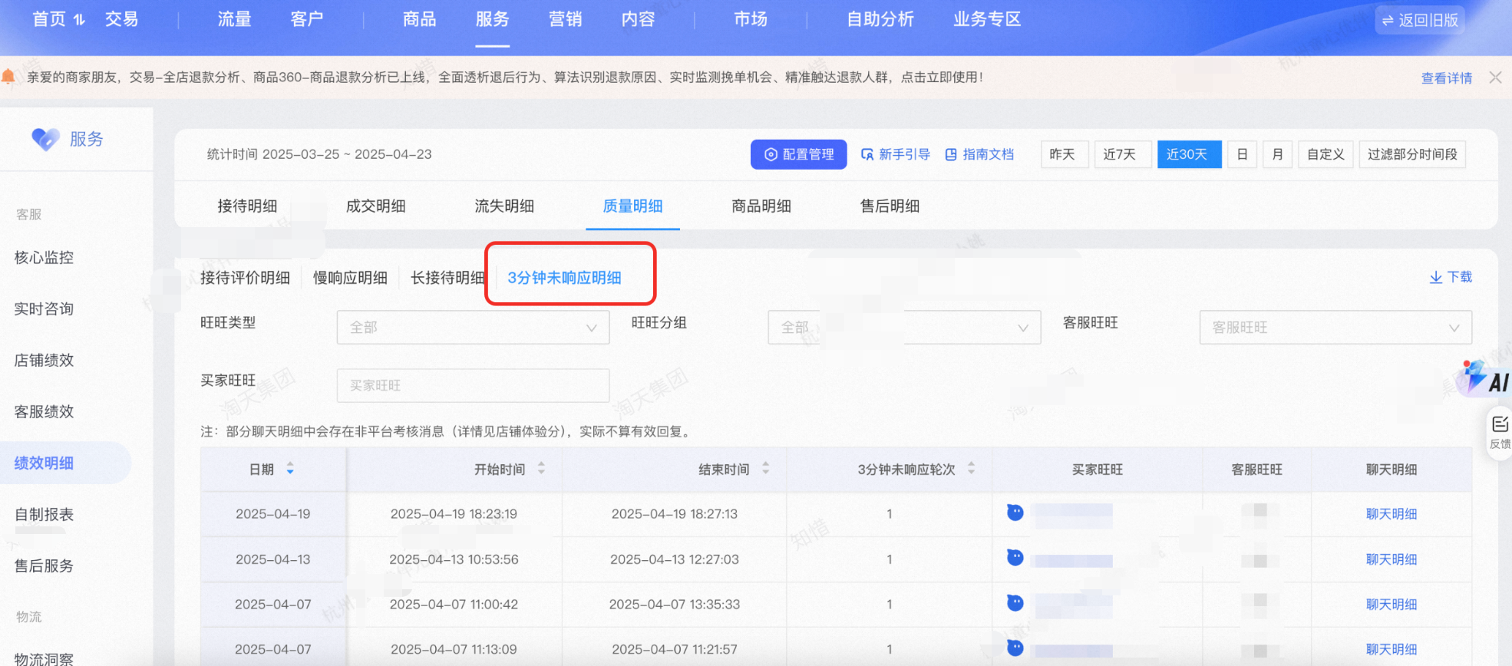Open the 旺旺类型 dropdown
Viewport: 1512px width, 666px height.
pyautogui.click(x=473, y=328)
